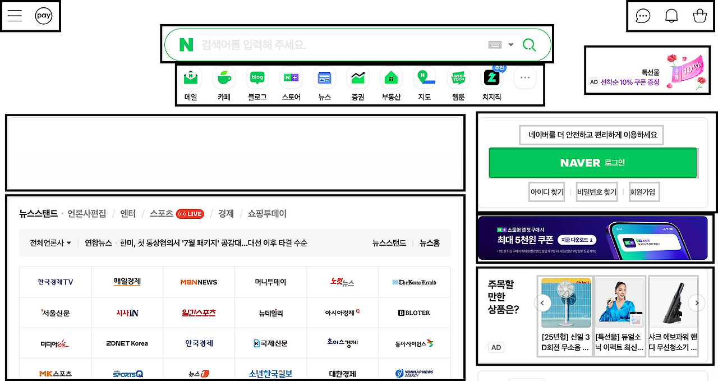Open 뉴스스탠드 link in news bar
The height and width of the screenshot is (381, 718).
pyautogui.click(x=389, y=243)
